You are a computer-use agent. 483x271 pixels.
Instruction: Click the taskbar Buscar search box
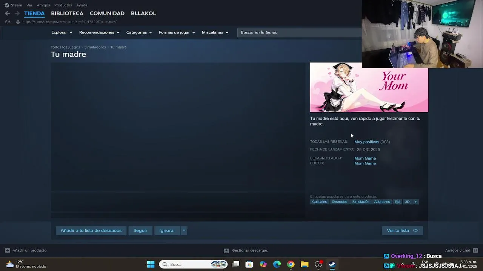click(193, 264)
